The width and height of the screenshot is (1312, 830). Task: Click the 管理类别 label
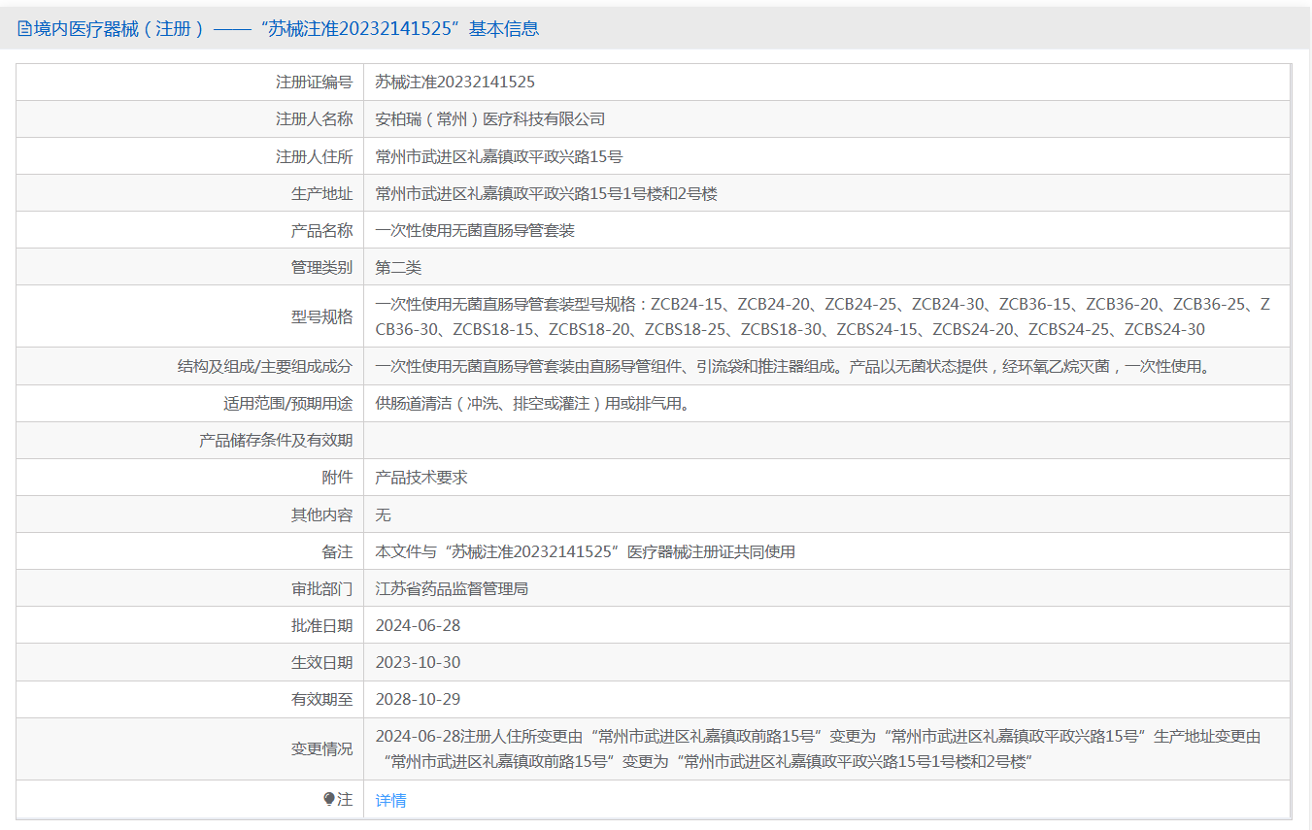click(x=321, y=267)
